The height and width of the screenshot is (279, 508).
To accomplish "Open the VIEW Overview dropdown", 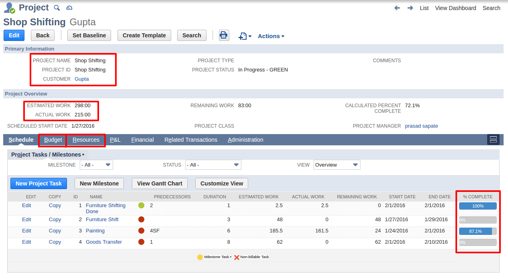I will coord(337,165).
